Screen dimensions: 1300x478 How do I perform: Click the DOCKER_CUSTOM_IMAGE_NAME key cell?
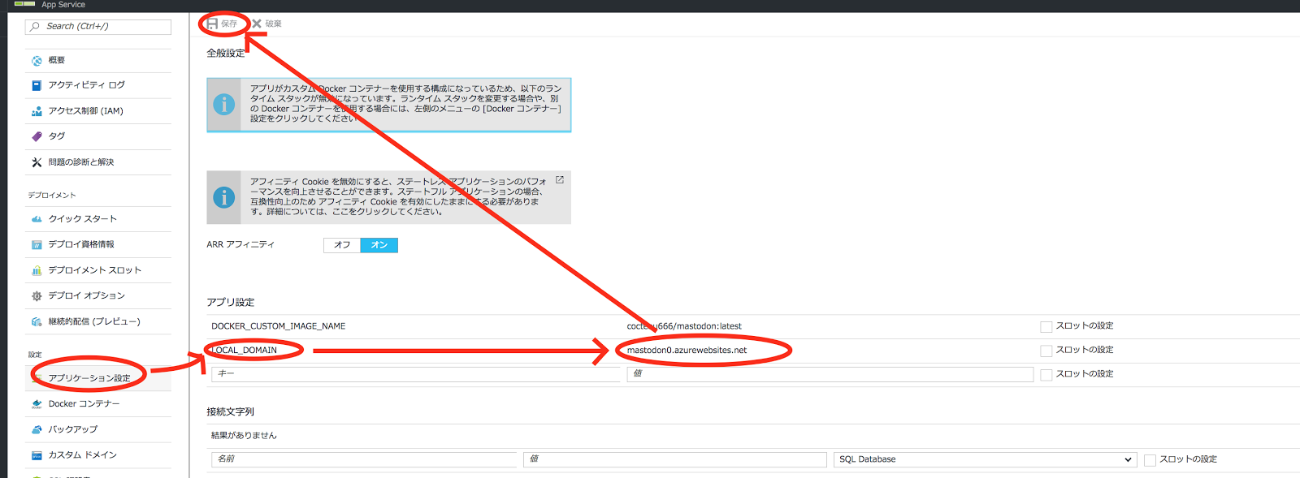point(279,326)
